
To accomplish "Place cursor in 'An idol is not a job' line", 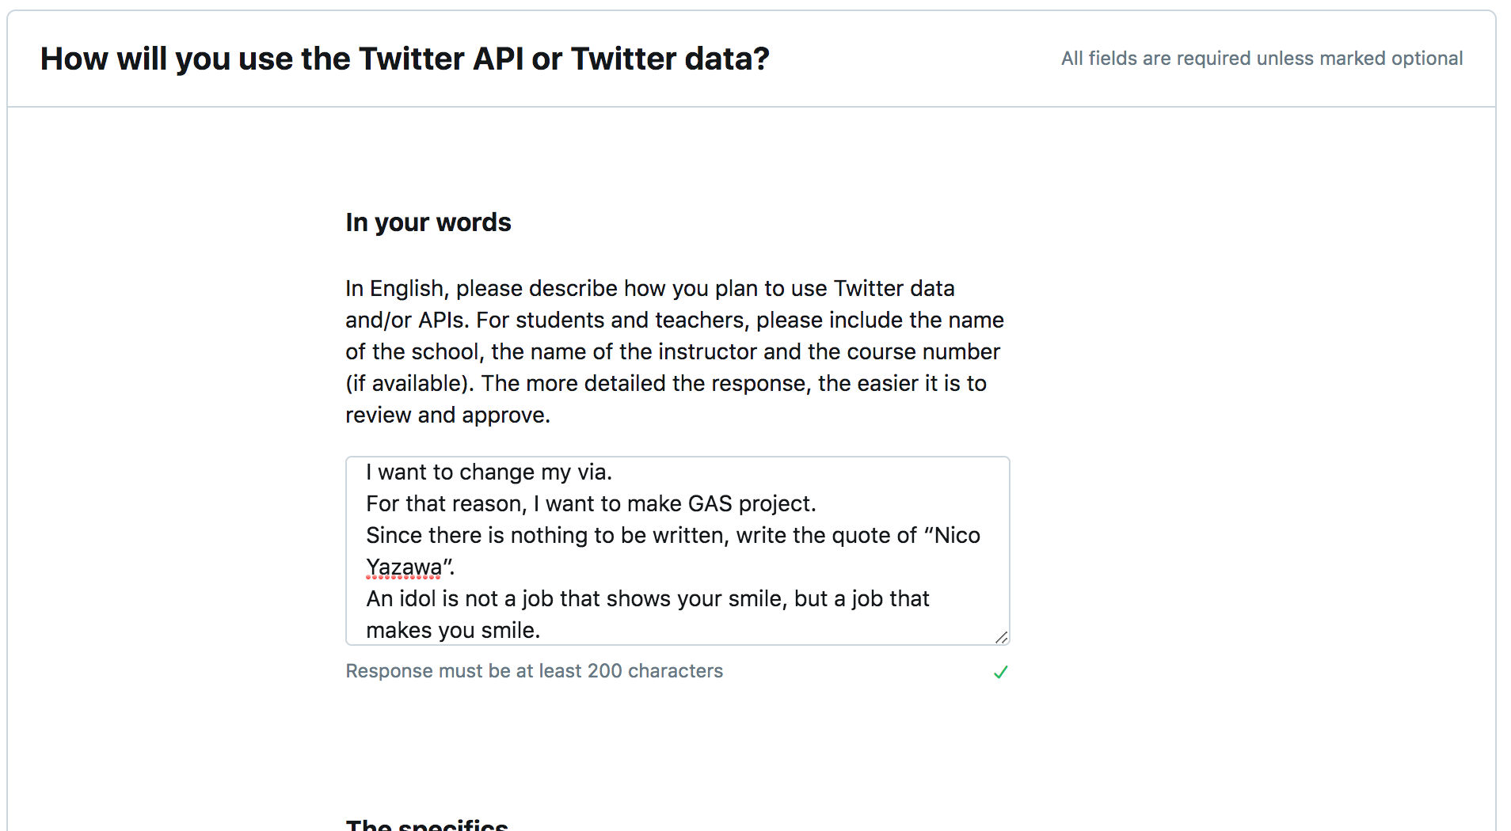I will tap(646, 599).
